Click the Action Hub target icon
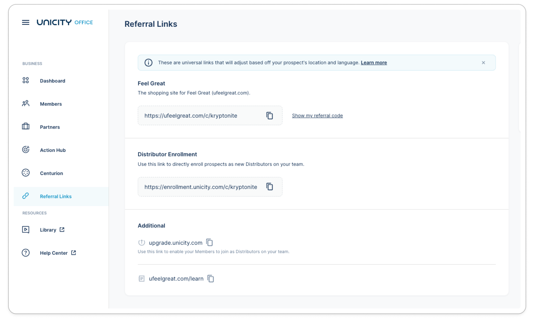534x320 pixels. [26, 150]
